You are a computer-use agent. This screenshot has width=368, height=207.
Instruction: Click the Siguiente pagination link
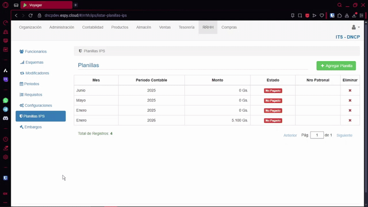[344, 135]
